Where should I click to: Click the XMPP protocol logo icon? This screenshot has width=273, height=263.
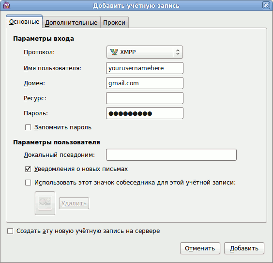point(114,52)
